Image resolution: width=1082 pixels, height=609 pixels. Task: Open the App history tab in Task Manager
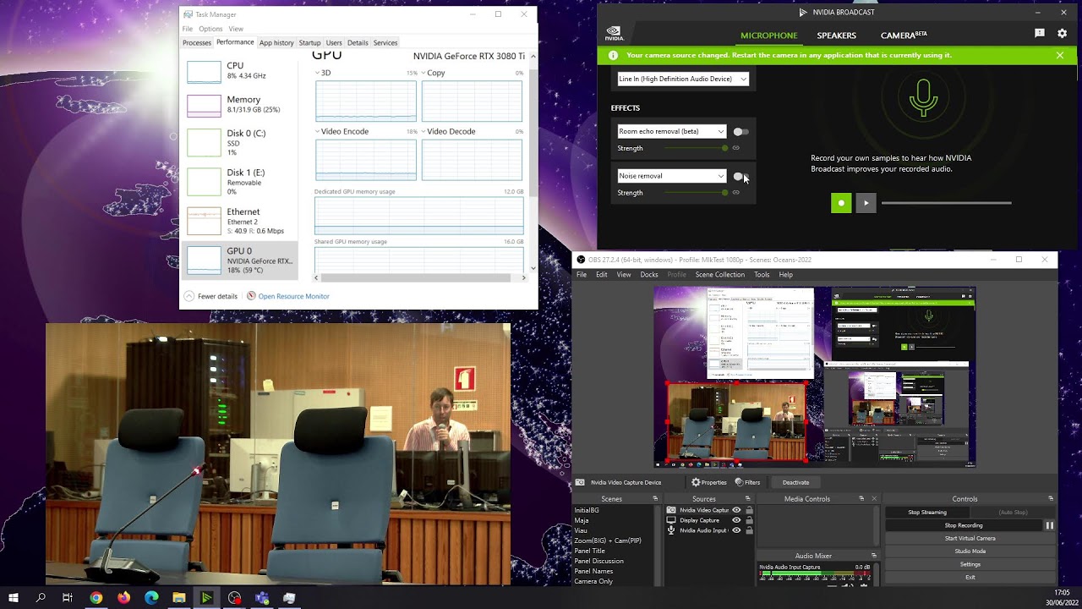(x=276, y=43)
